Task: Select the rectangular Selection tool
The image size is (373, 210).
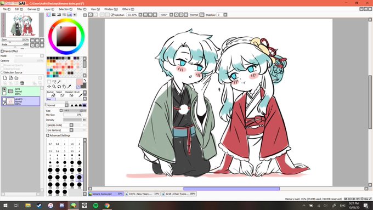Action: pyautogui.click(x=49, y=82)
